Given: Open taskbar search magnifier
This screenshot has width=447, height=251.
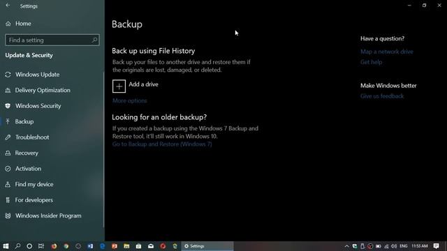Looking at the screenshot, I should click(17, 246).
